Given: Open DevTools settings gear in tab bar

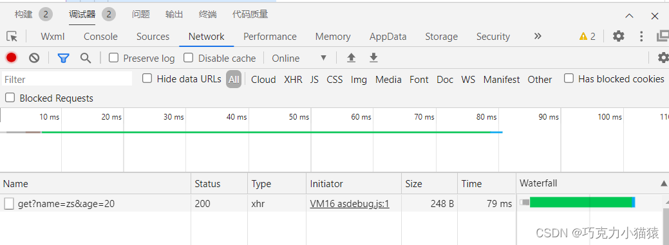Looking at the screenshot, I should pos(618,36).
